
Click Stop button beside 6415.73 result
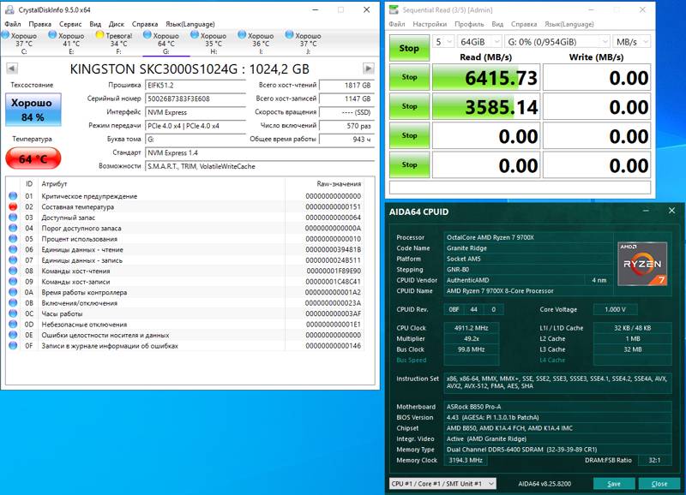pos(409,77)
